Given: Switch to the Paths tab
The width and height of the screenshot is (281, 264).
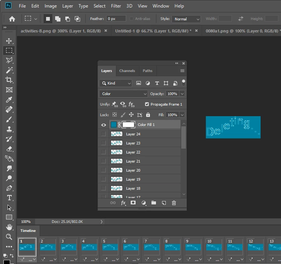Looking at the screenshot, I should (148, 71).
